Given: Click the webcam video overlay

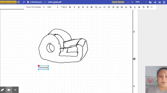Looking at the screenshot, I should [156, 80].
